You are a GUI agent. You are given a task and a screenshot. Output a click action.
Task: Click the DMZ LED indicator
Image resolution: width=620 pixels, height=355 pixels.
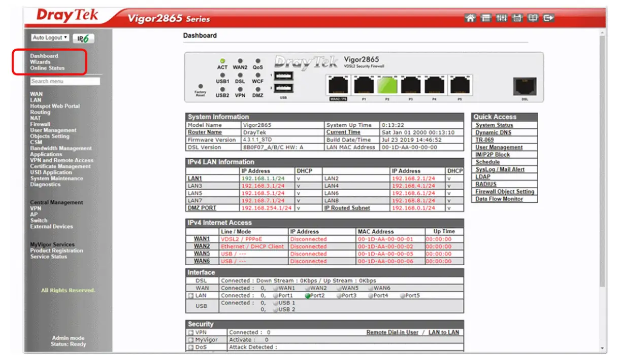258,89
